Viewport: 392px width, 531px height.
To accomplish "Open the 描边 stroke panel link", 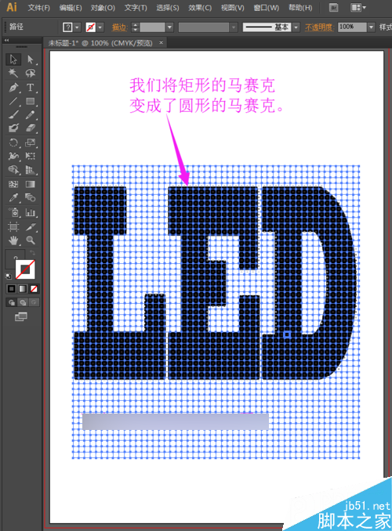I will click(120, 27).
